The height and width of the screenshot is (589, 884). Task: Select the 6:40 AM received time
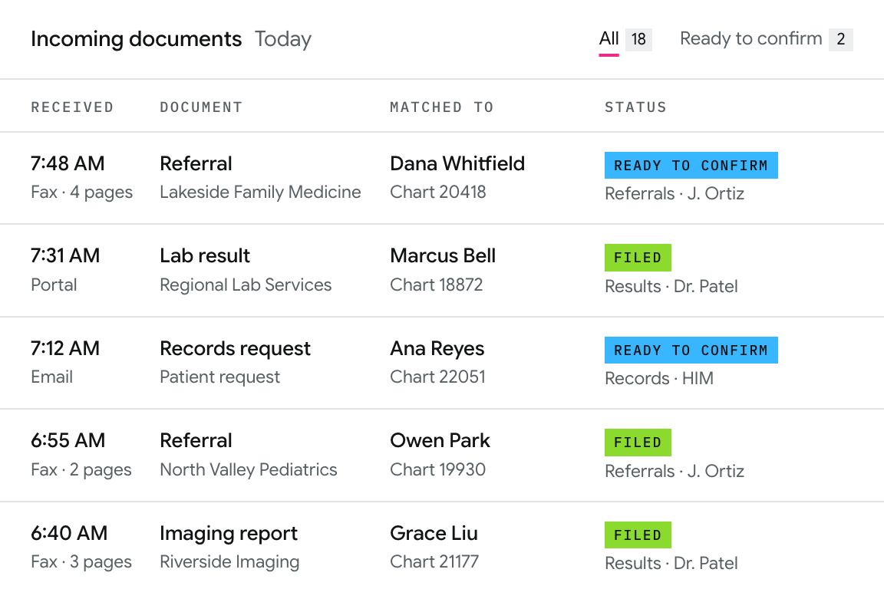point(69,533)
